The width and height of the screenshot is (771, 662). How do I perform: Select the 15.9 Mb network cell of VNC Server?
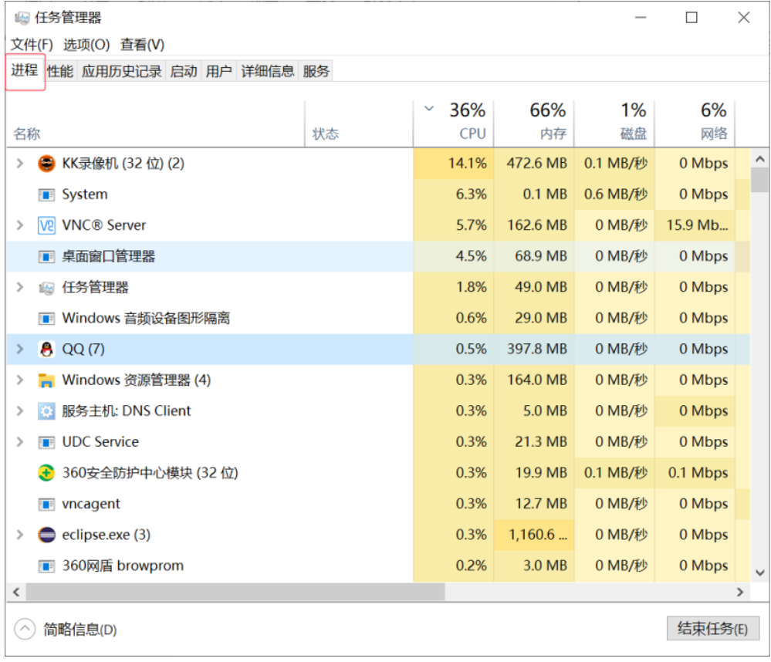(695, 225)
